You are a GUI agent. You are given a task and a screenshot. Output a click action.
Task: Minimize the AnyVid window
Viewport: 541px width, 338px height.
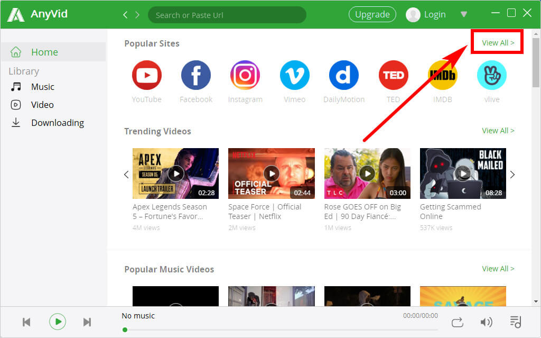pyautogui.click(x=496, y=13)
